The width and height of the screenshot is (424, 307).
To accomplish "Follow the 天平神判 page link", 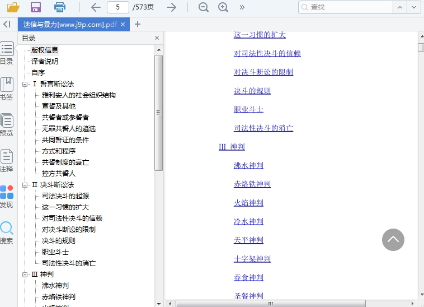I will click(x=248, y=240).
